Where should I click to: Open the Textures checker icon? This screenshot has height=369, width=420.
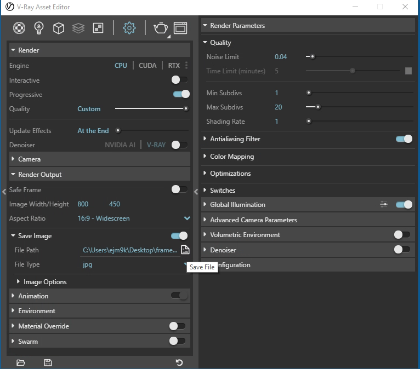tap(98, 28)
